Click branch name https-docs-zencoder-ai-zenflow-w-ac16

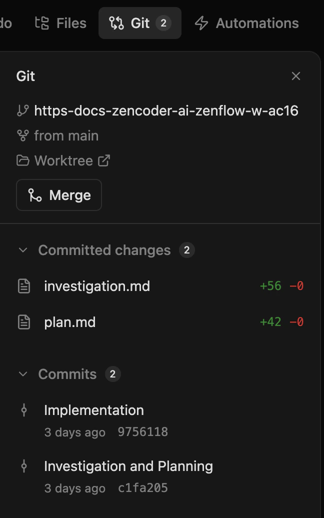[166, 110]
